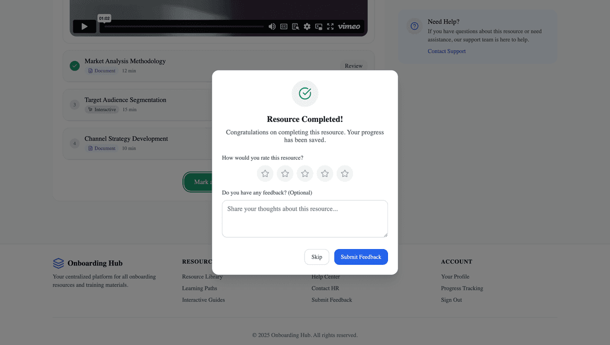Click the feedback text area
The height and width of the screenshot is (345, 610).
pos(304,219)
